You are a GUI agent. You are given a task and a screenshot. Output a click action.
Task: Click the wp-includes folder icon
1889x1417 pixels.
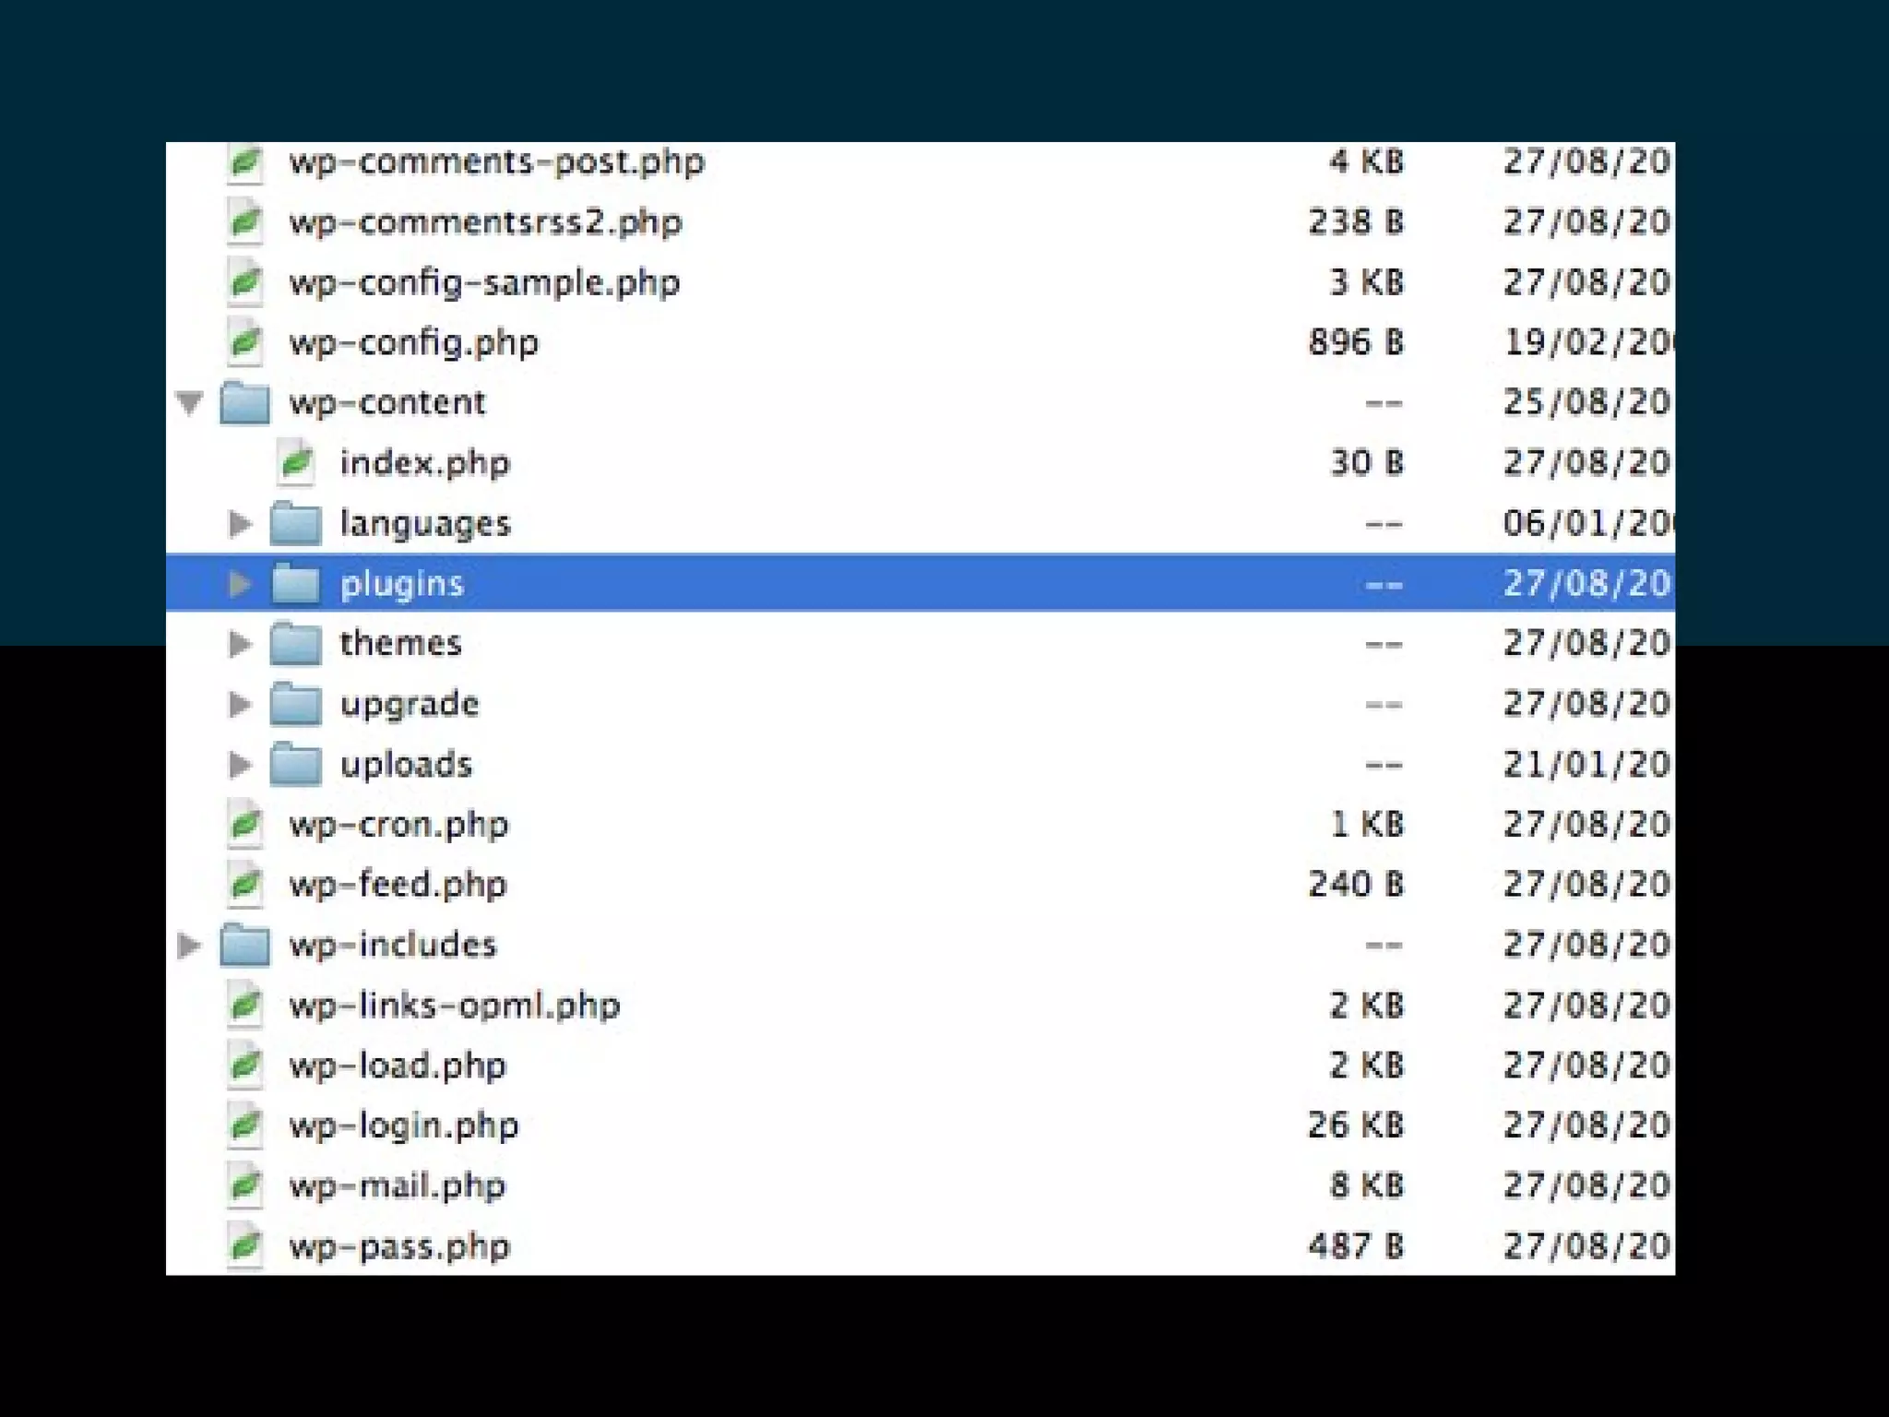(245, 946)
